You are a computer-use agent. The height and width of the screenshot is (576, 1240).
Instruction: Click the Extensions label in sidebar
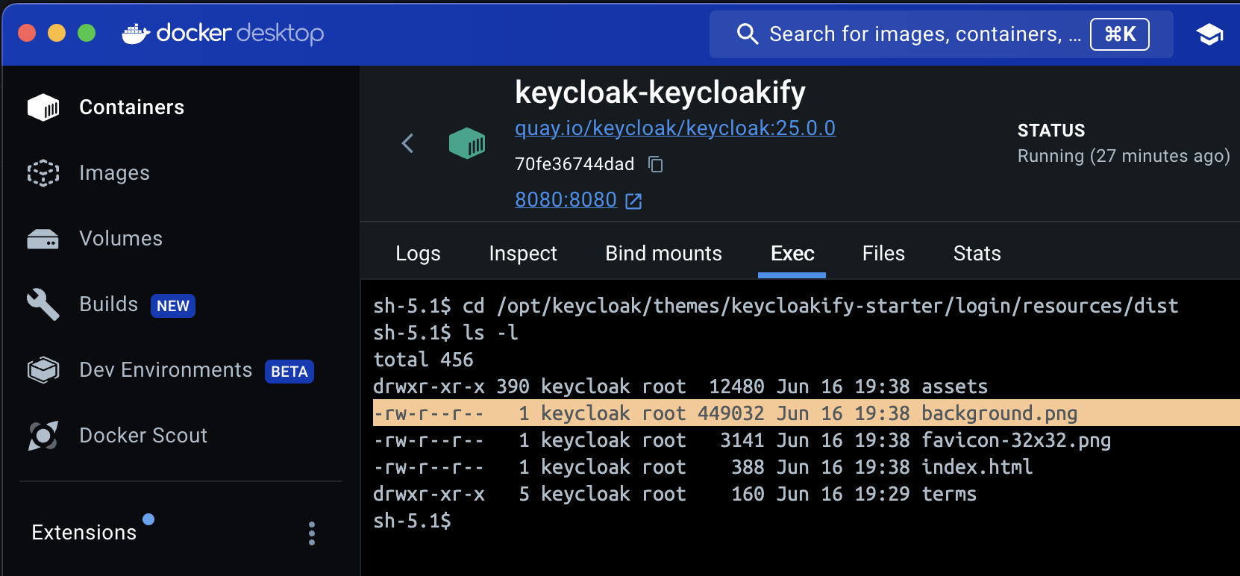click(x=84, y=533)
